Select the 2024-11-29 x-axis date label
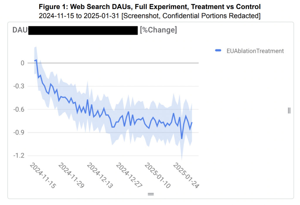 [71, 176]
